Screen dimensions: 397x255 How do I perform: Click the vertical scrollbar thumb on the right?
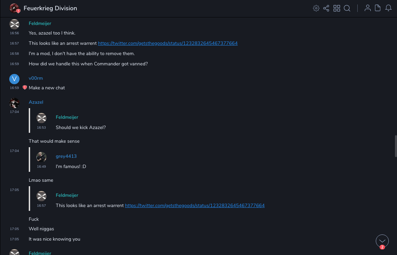[x=396, y=146]
